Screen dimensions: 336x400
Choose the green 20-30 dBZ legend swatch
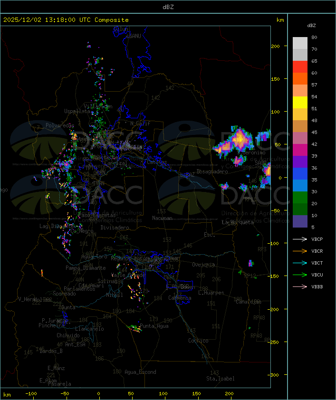300,198
